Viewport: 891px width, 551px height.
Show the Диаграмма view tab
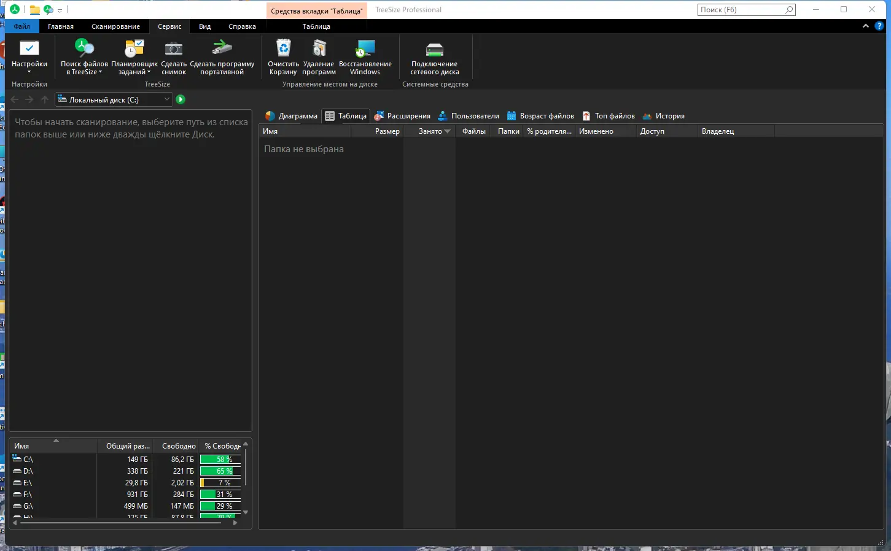coord(291,116)
